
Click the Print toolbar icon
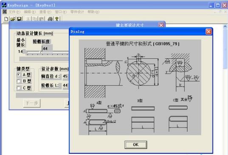click(x=50, y=19)
